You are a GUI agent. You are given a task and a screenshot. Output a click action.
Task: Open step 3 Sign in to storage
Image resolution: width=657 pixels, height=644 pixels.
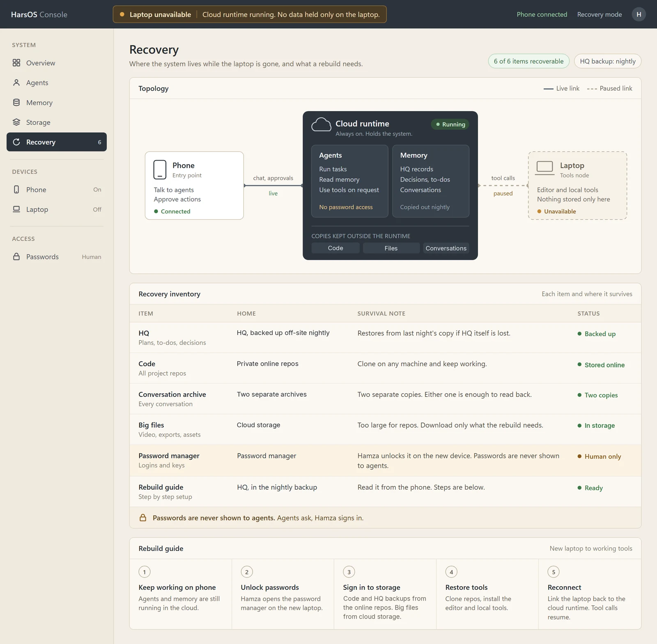(385, 594)
